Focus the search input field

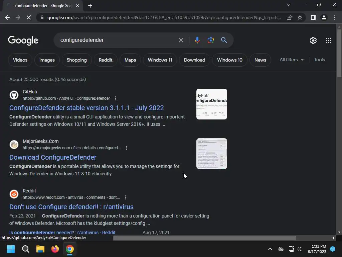point(118,40)
